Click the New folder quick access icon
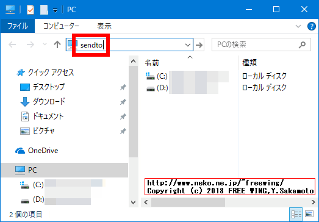319x222 pixels. pyautogui.click(x=44, y=10)
